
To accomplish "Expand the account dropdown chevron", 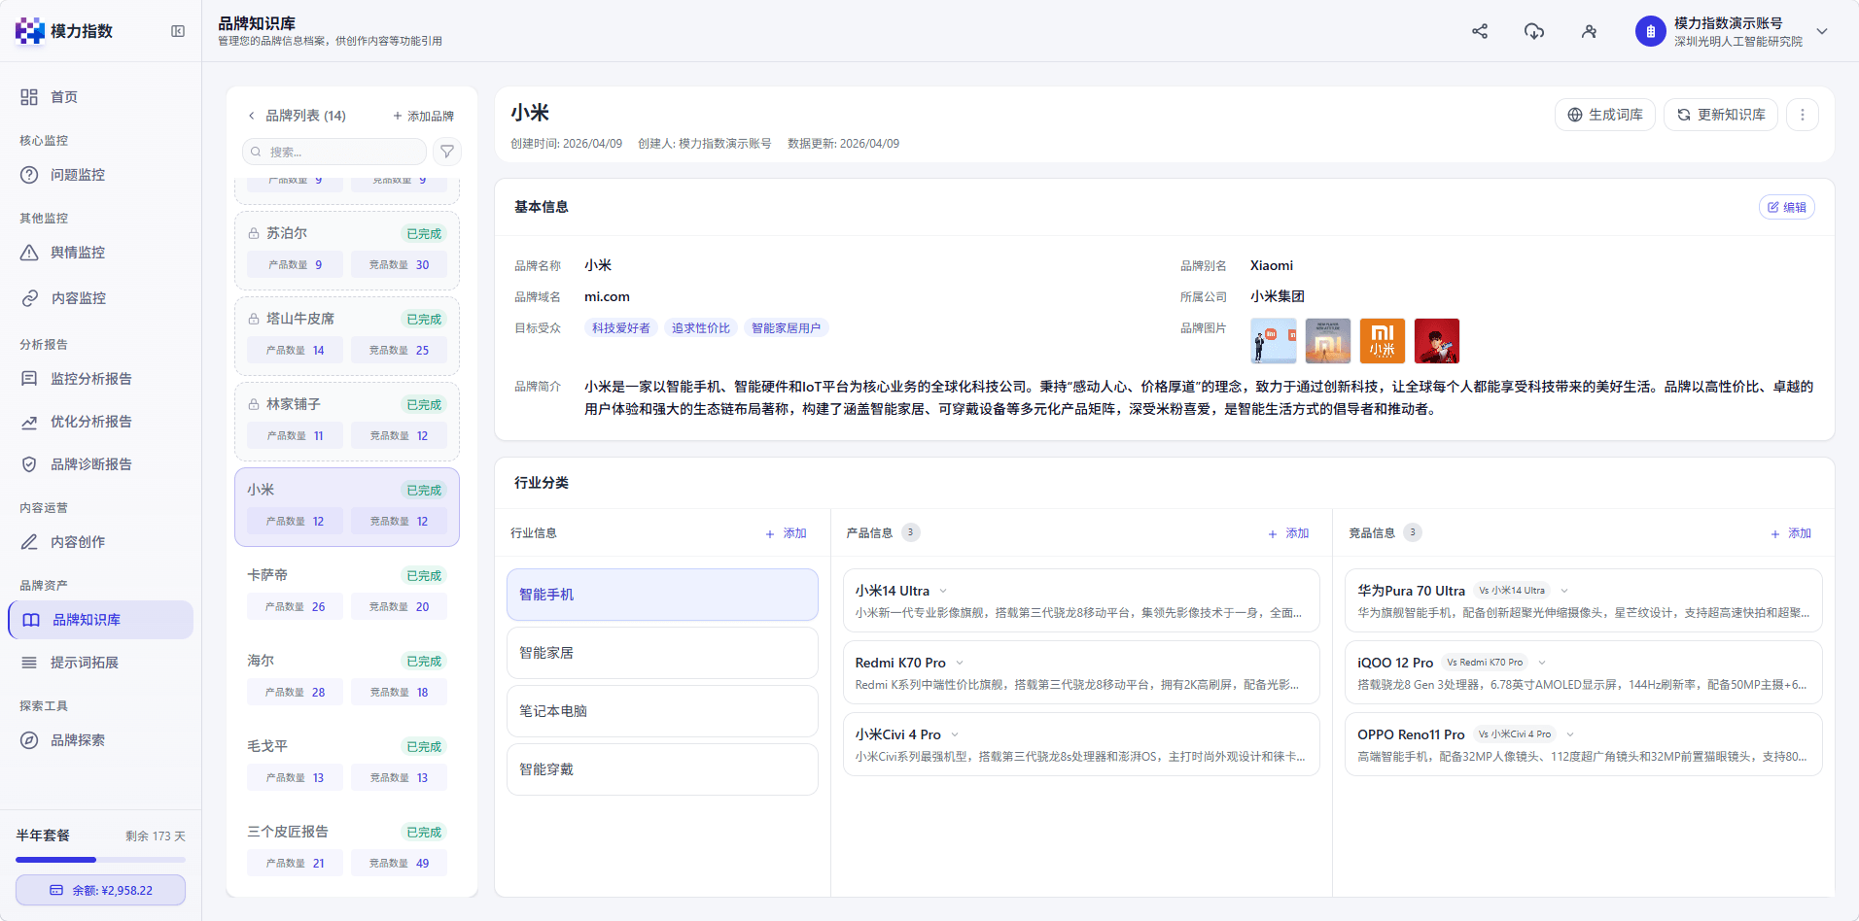I will coord(1822,31).
